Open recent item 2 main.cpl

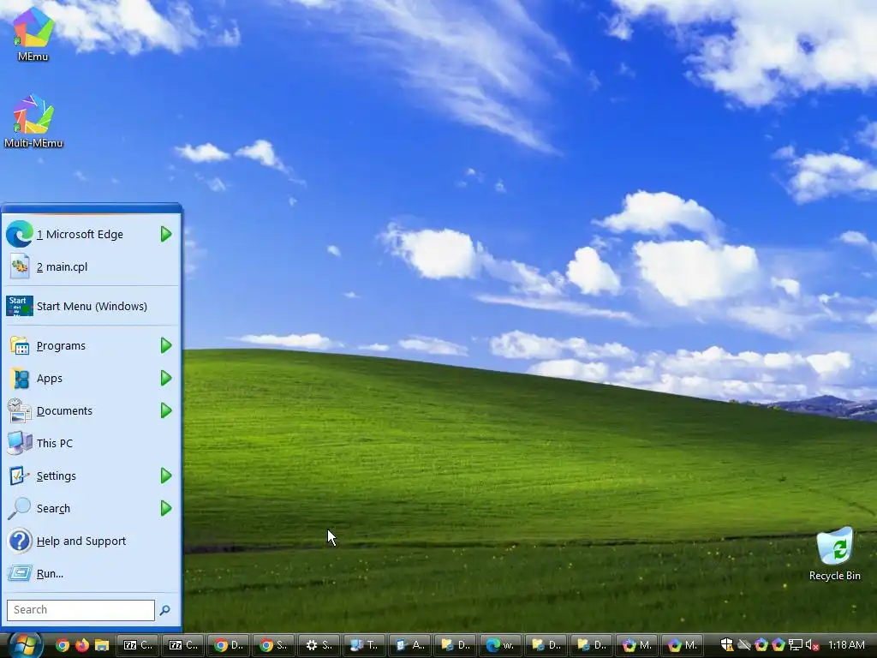pyautogui.click(x=91, y=267)
